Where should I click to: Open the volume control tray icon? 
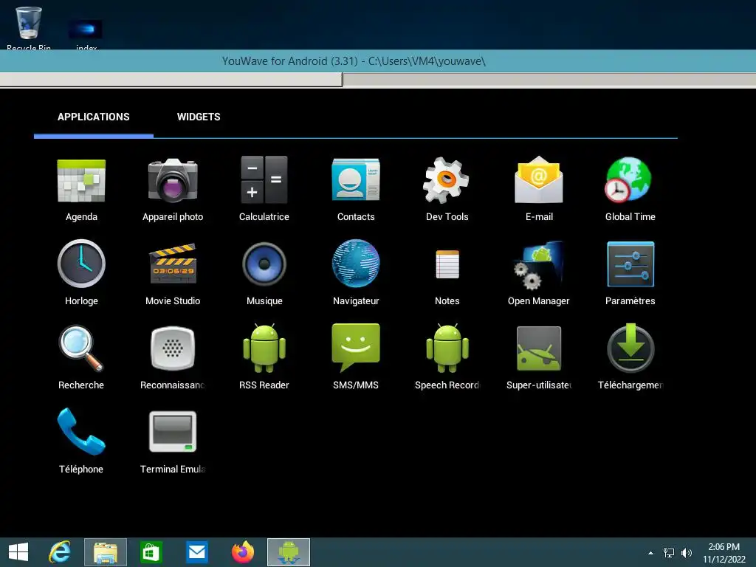(x=687, y=553)
